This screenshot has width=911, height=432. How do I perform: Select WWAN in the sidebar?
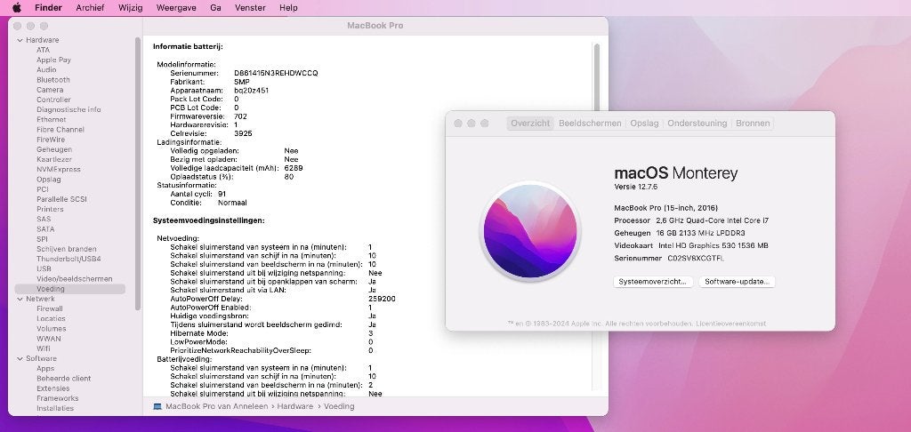tap(48, 339)
